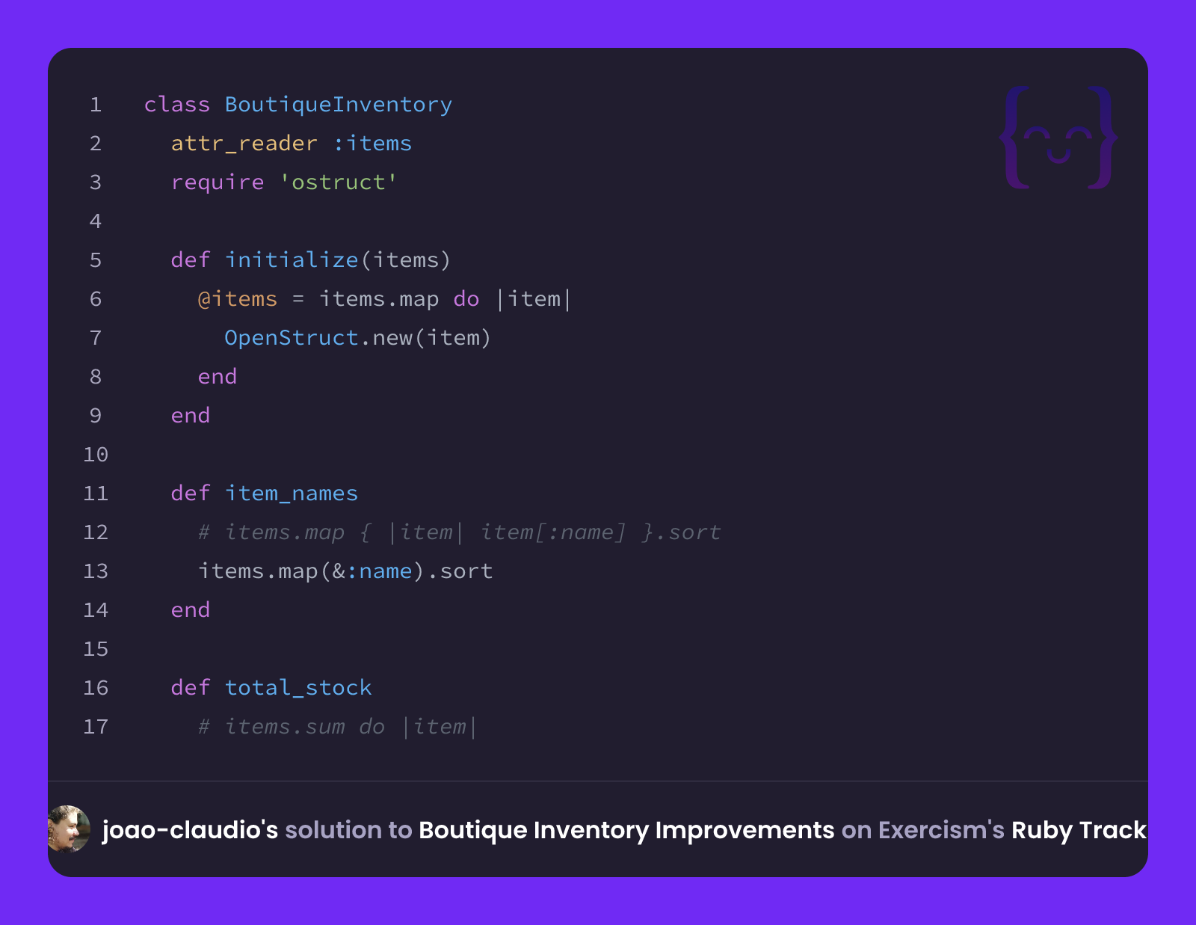Click the 'end' keyword on line 14
1196x925 pixels.
[191, 610]
